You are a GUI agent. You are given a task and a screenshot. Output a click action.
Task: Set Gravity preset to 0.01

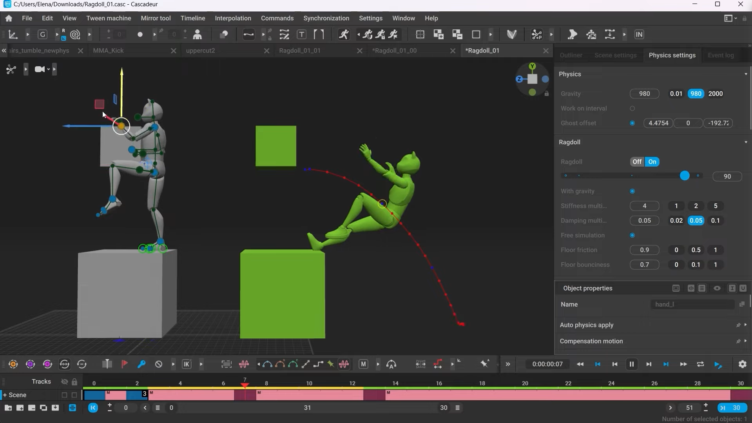click(x=676, y=94)
